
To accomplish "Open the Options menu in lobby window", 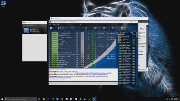I will coord(54,25).
